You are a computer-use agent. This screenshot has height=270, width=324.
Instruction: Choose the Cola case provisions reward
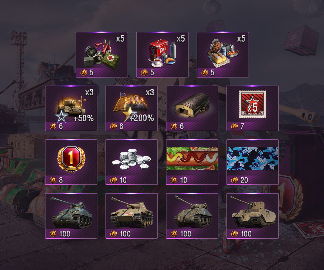[x=162, y=55]
